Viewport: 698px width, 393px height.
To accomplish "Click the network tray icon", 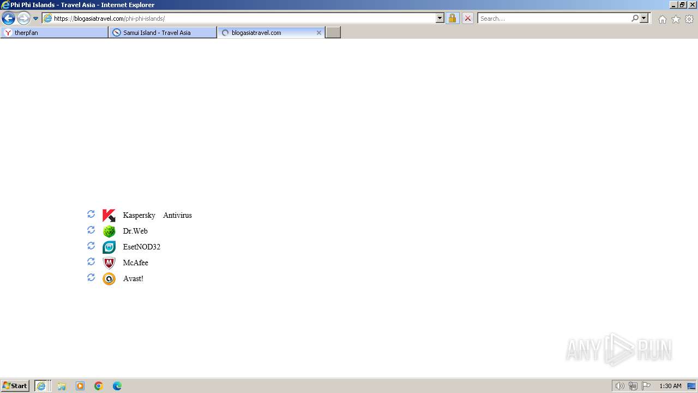I will click(x=633, y=386).
